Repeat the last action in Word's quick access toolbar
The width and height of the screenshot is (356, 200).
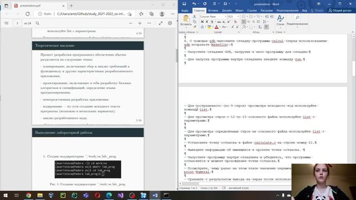click(205, 4)
